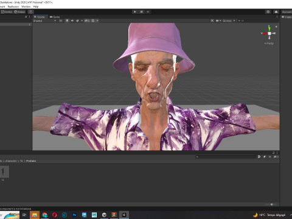Switch to the Scene tab
Viewport: 292px width, 219px height.
click(x=40, y=17)
